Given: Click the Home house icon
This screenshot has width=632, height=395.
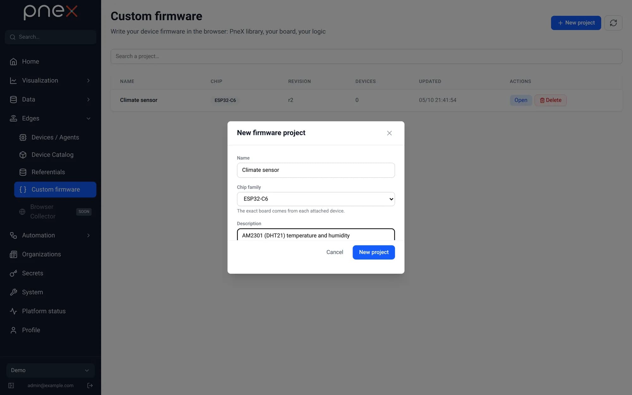Looking at the screenshot, I should [x=13, y=62].
